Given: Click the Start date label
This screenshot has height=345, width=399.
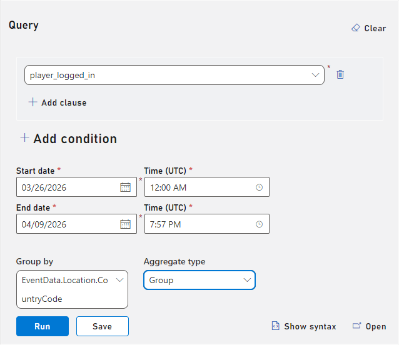Looking at the screenshot, I should click(36, 171).
